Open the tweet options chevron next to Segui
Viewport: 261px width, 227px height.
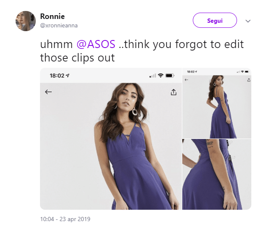click(x=248, y=21)
